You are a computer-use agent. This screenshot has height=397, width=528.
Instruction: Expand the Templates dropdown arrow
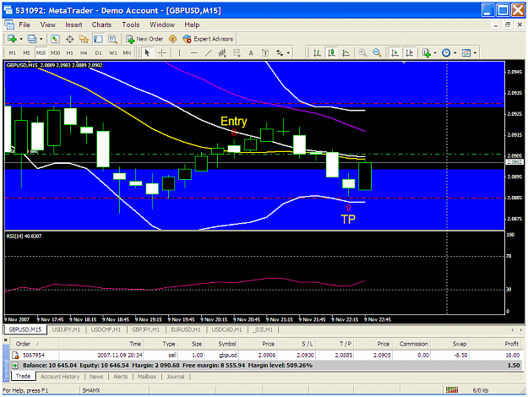tap(475, 53)
